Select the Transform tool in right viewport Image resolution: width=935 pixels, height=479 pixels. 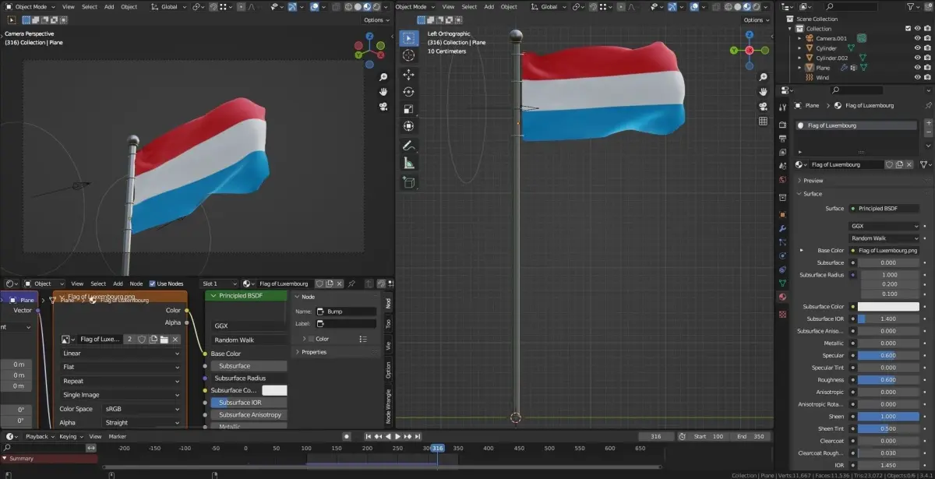(409, 126)
